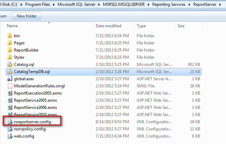Select the file named ModelGenerationRules.smgl

[x=39, y=86]
